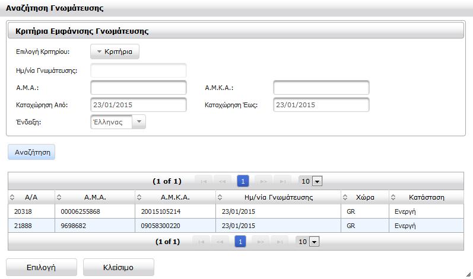This screenshot has width=473, height=279.
Task: Click 23/01/2015 date in row 21888
Action: point(239,226)
